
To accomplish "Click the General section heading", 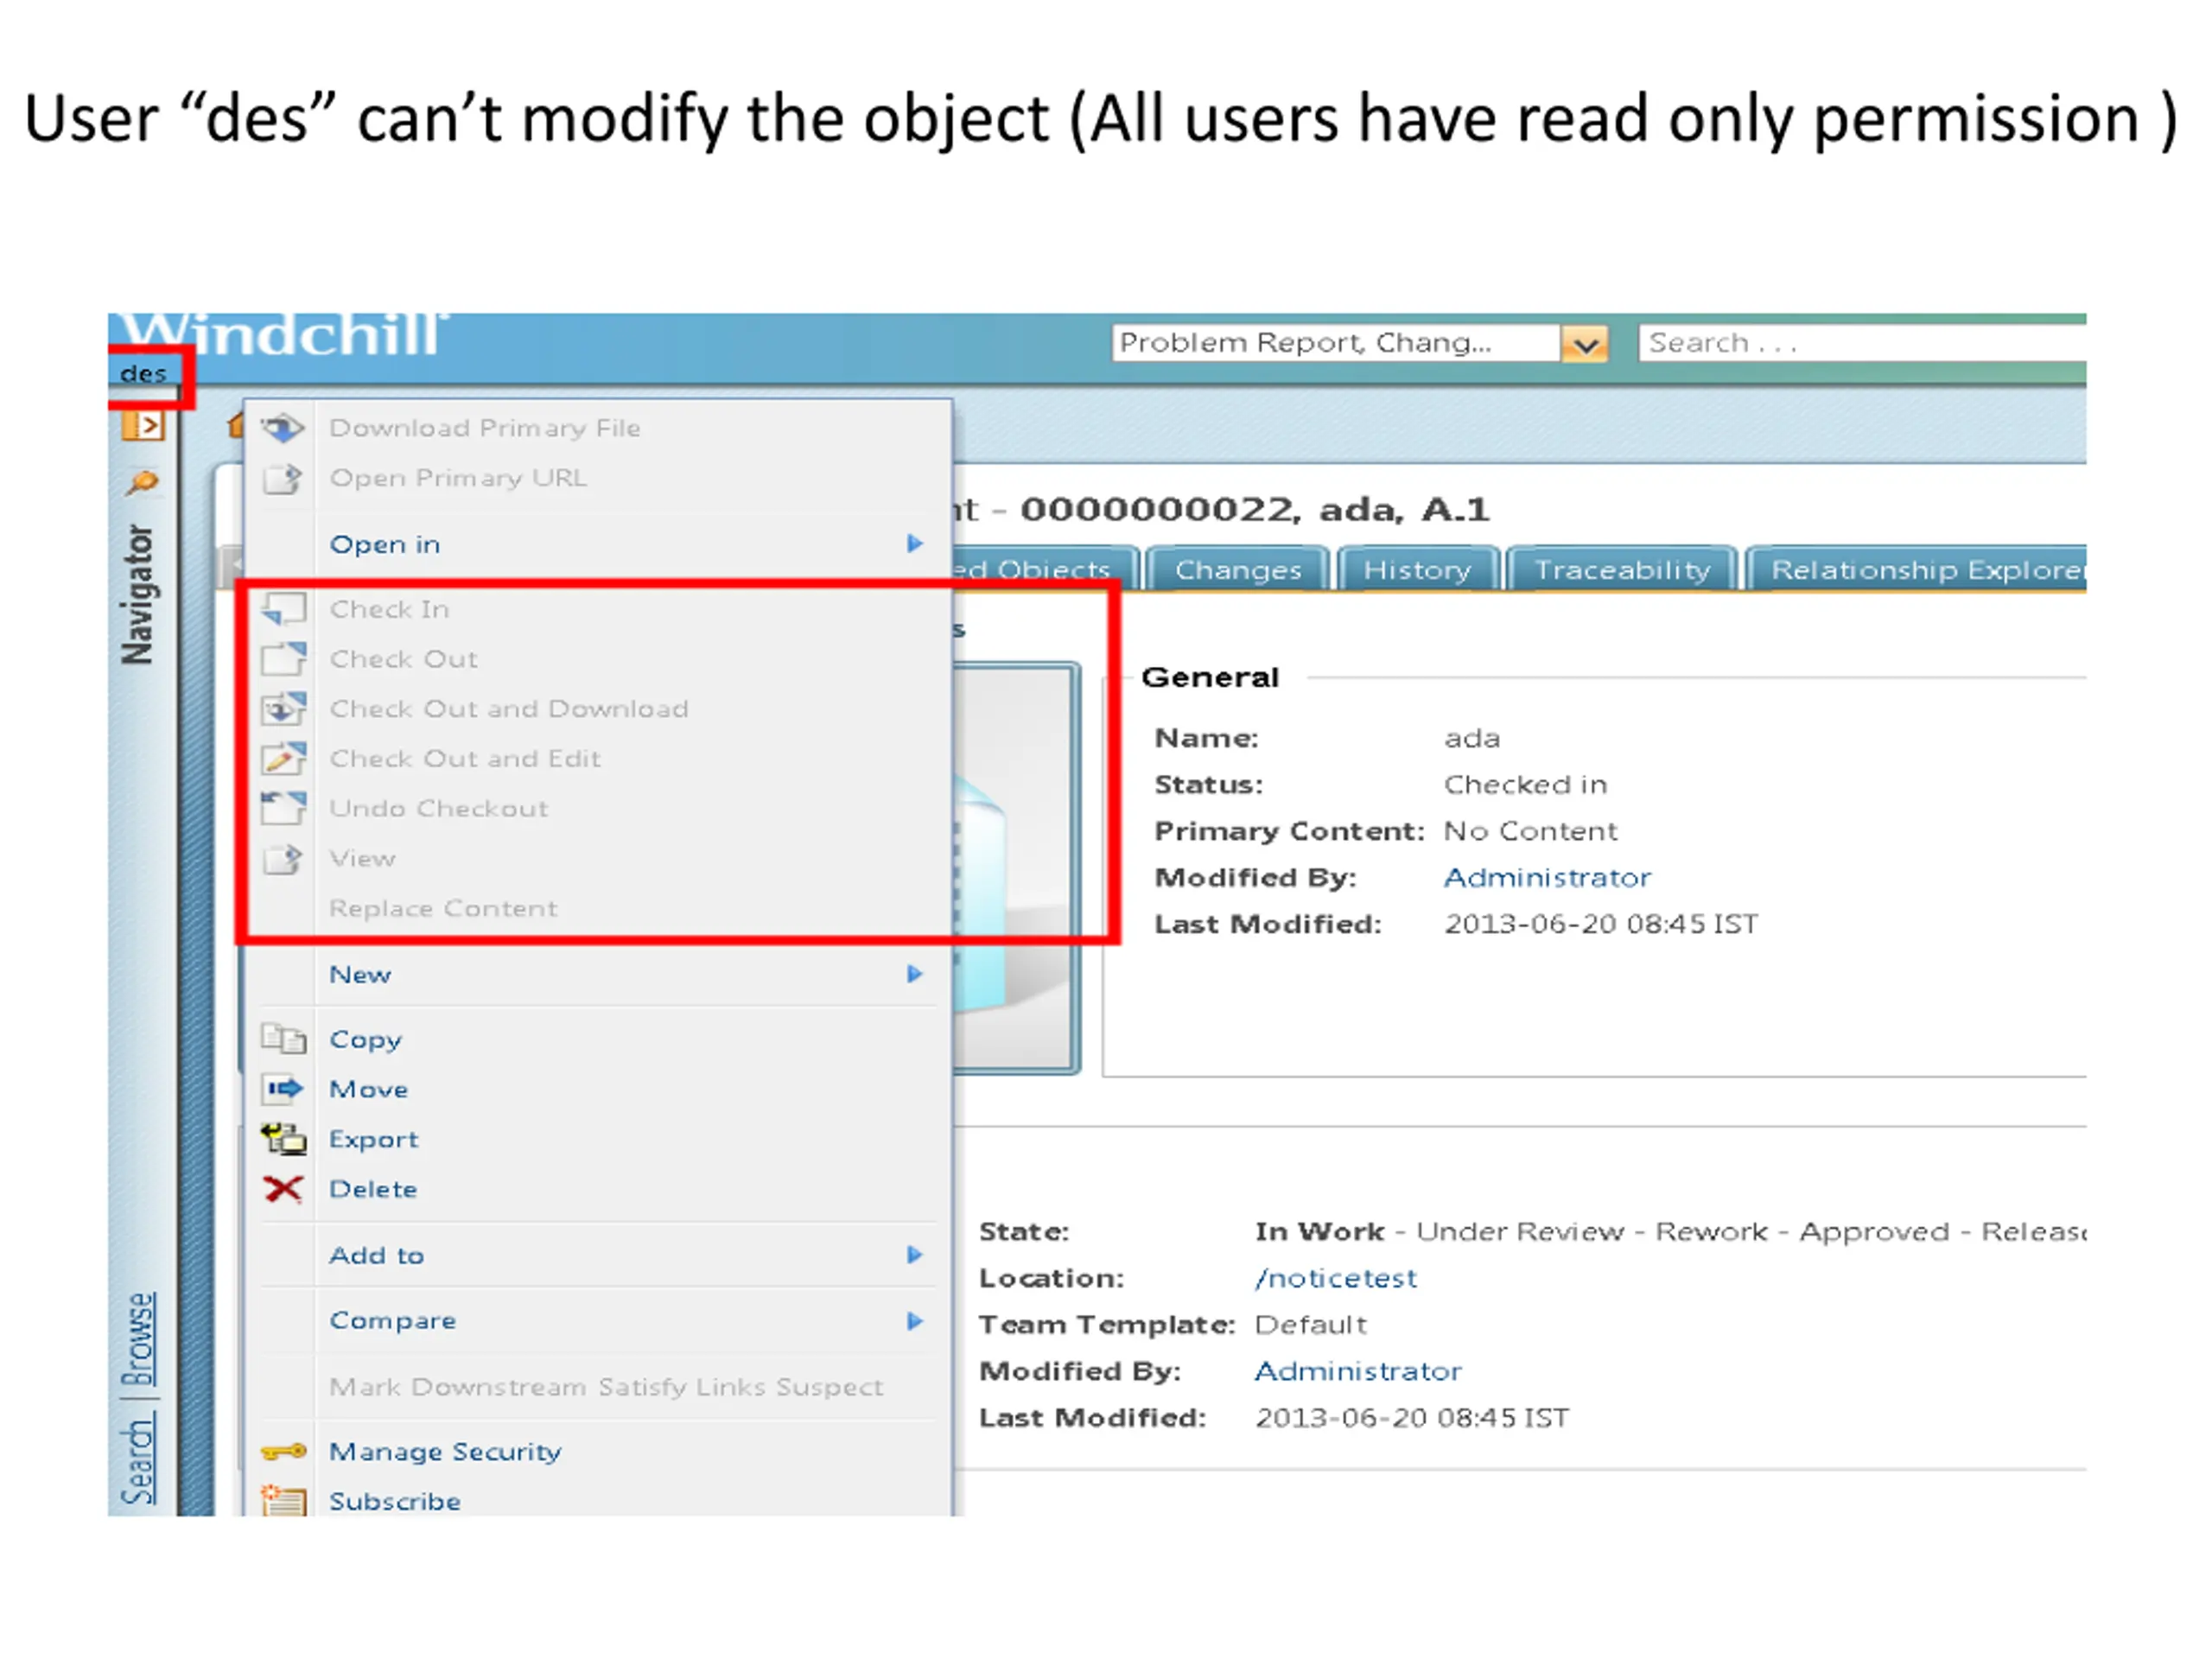I will point(1210,678).
